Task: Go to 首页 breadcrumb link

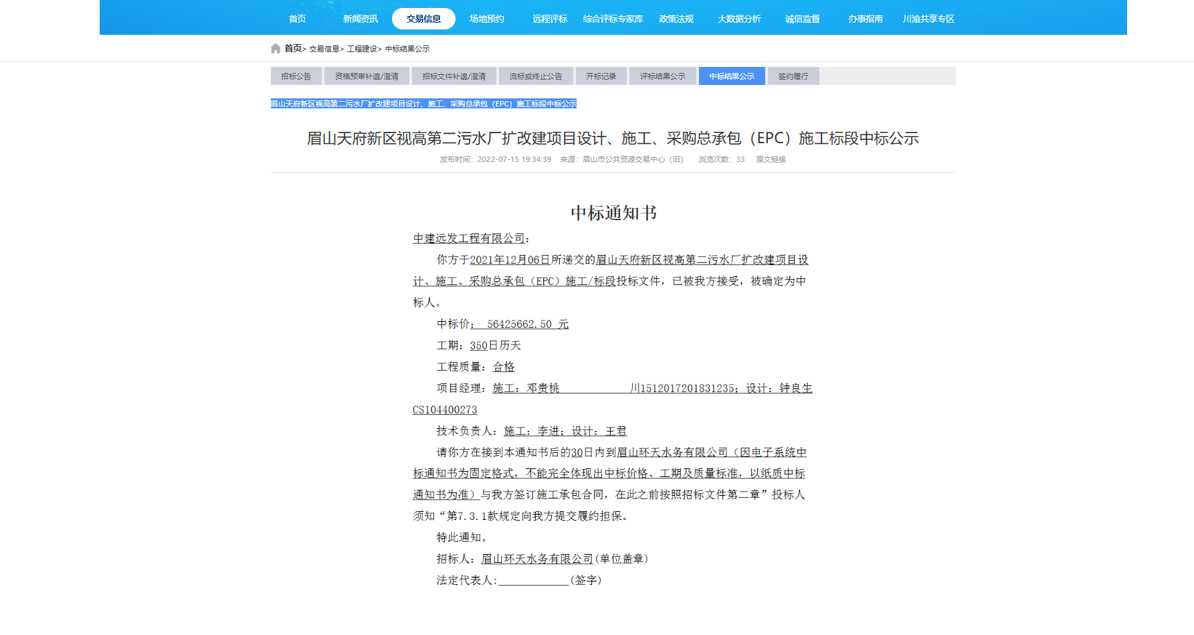Action: (293, 49)
